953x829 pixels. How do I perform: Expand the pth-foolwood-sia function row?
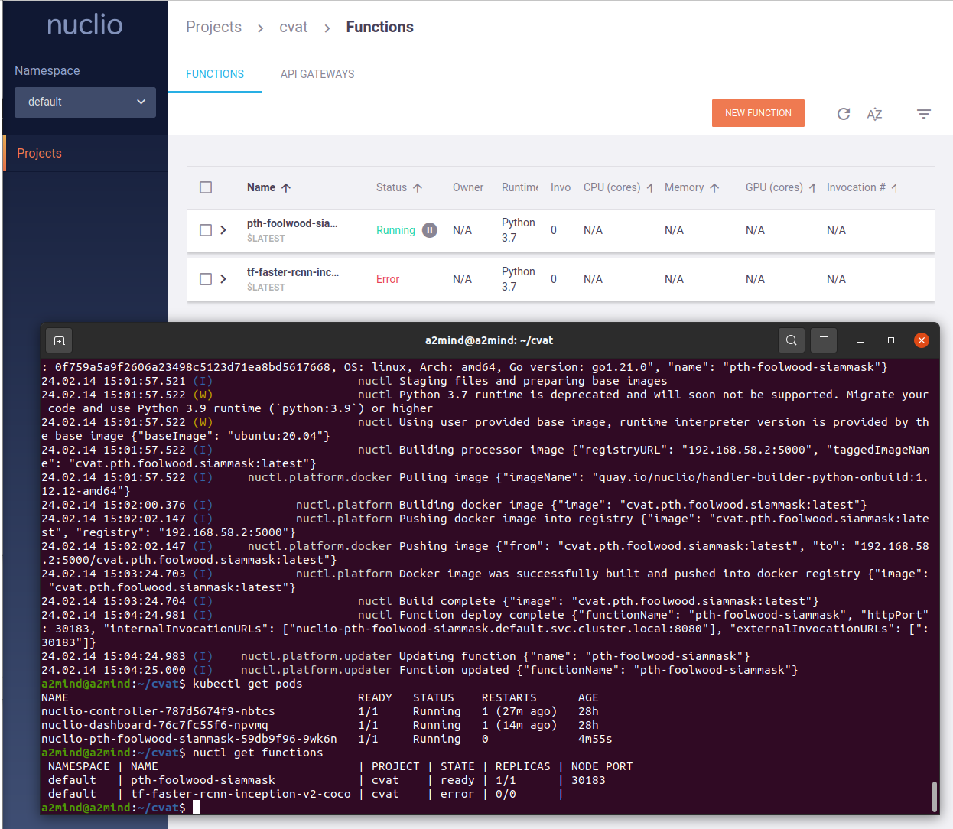pos(223,230)
